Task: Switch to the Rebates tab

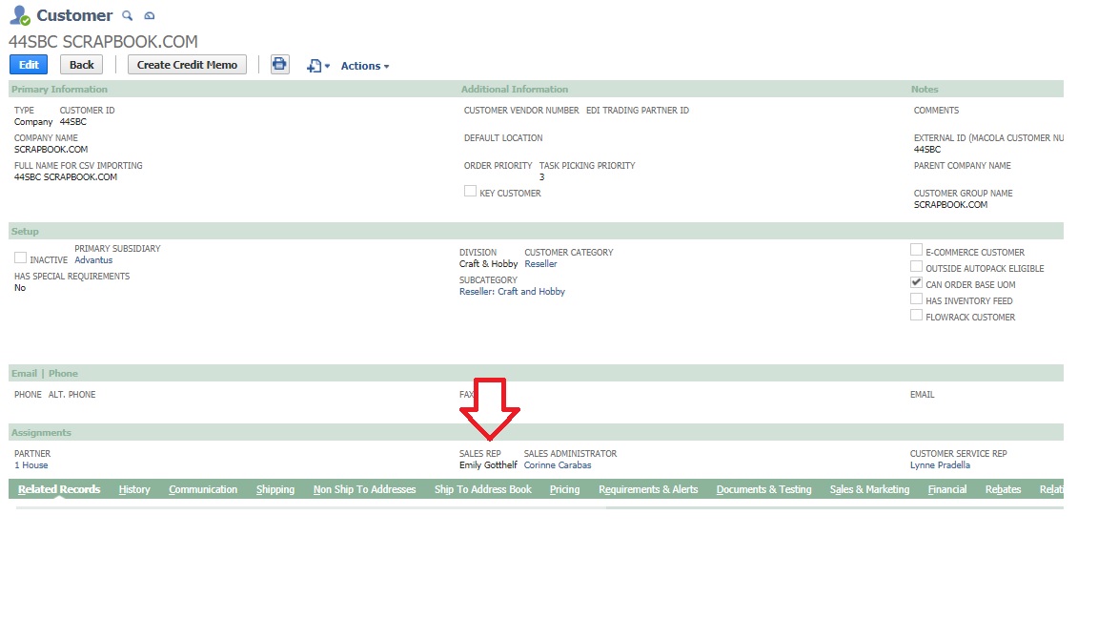Action: point(1003,489)
